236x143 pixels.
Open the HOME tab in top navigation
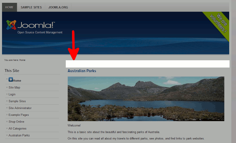[x=9, y=7]
